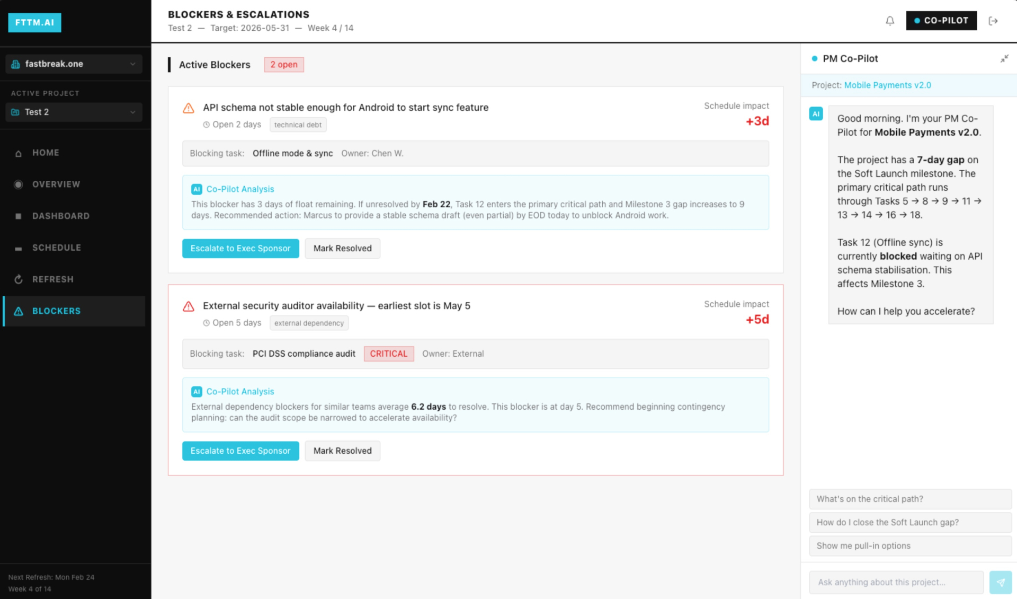The image size is (1017, 599).
Task: Click the "technical debt" tag
Action: click(x=298, y=125)
